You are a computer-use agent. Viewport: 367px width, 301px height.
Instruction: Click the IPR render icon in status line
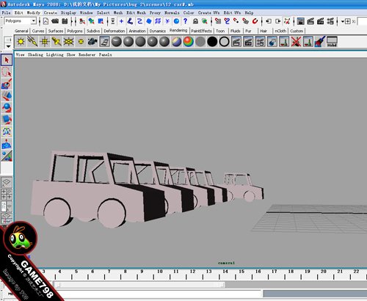tap(320, 21)
